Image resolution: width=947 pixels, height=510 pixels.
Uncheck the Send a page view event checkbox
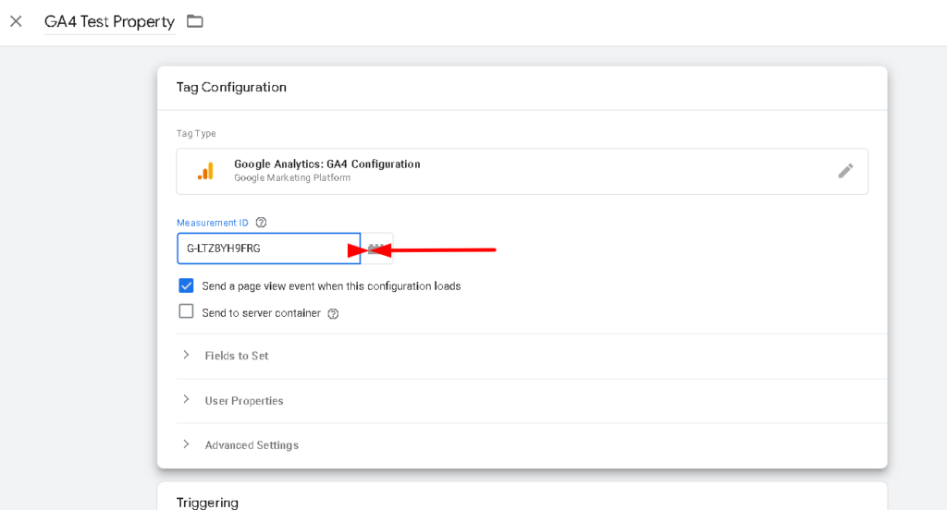[186, 285]
